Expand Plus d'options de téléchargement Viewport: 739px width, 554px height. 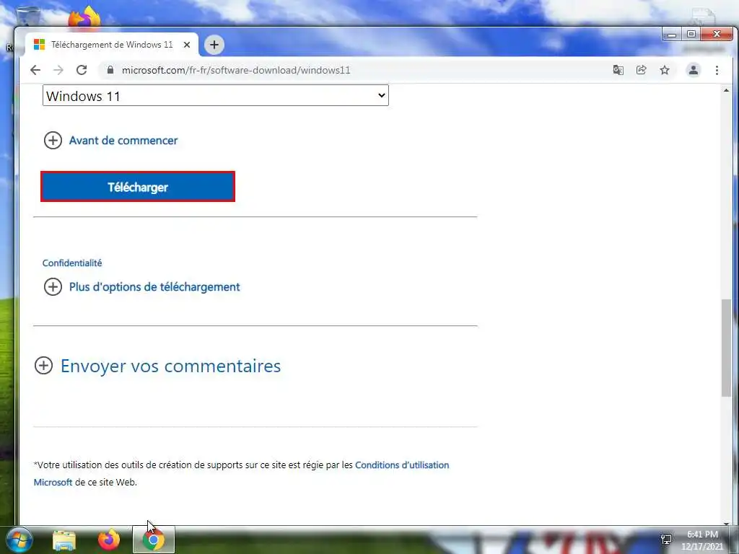point(142,287)
